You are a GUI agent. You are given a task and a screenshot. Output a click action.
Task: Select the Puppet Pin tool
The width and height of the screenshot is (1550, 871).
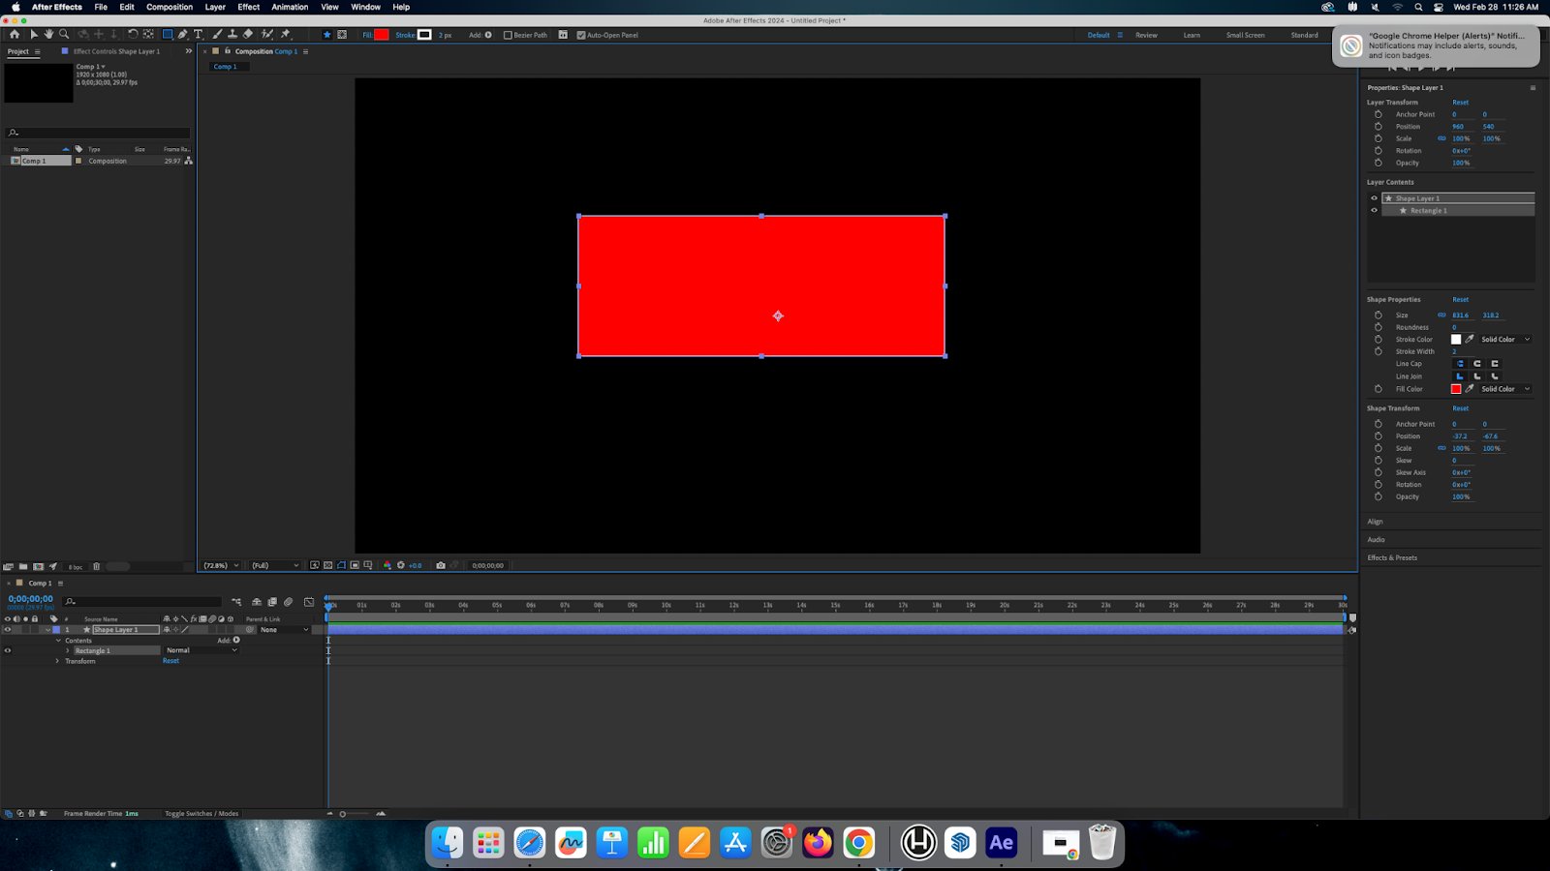point(286,34)
